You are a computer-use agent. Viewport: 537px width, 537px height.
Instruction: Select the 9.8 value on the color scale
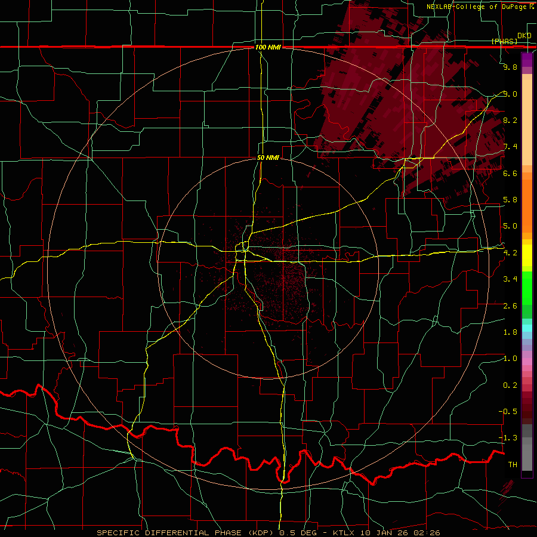[510, 67]
